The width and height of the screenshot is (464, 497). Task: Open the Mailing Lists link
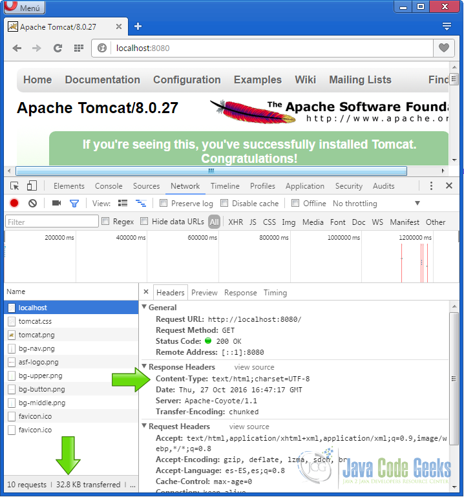coord(360,80)
